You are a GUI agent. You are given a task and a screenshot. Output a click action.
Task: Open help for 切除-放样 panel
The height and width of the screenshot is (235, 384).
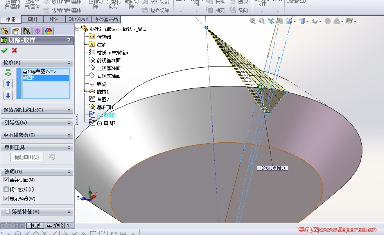(x=69, y=40)
